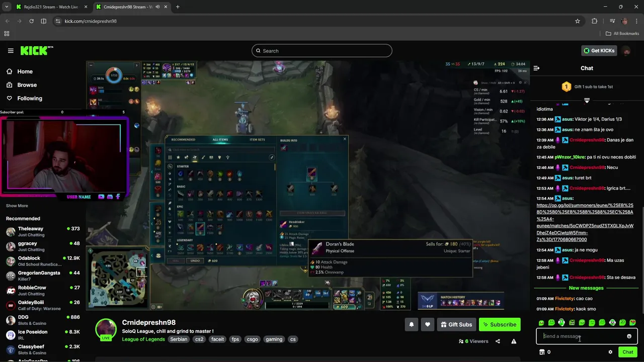Select the Serbian tag
Screen dimensions: 644x362
[x=179, y=339]
